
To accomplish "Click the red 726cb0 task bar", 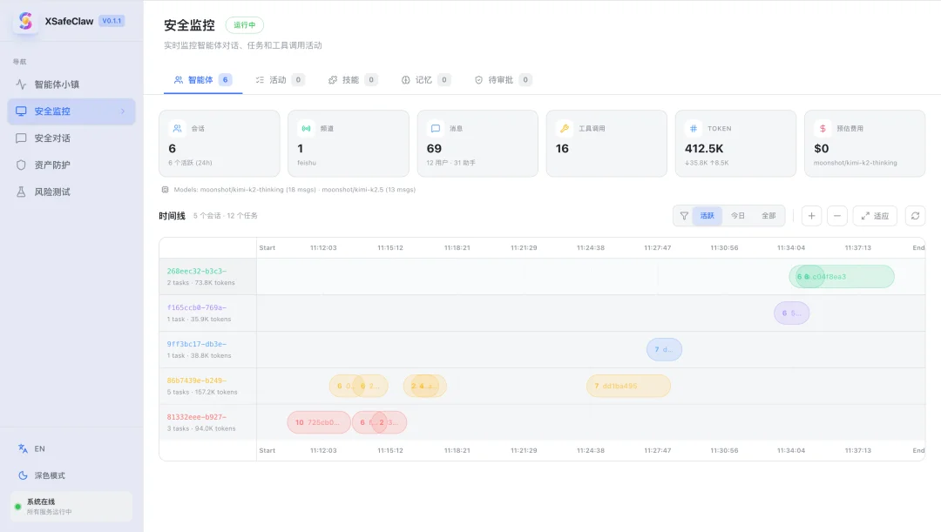I will [x=319, y=422].
